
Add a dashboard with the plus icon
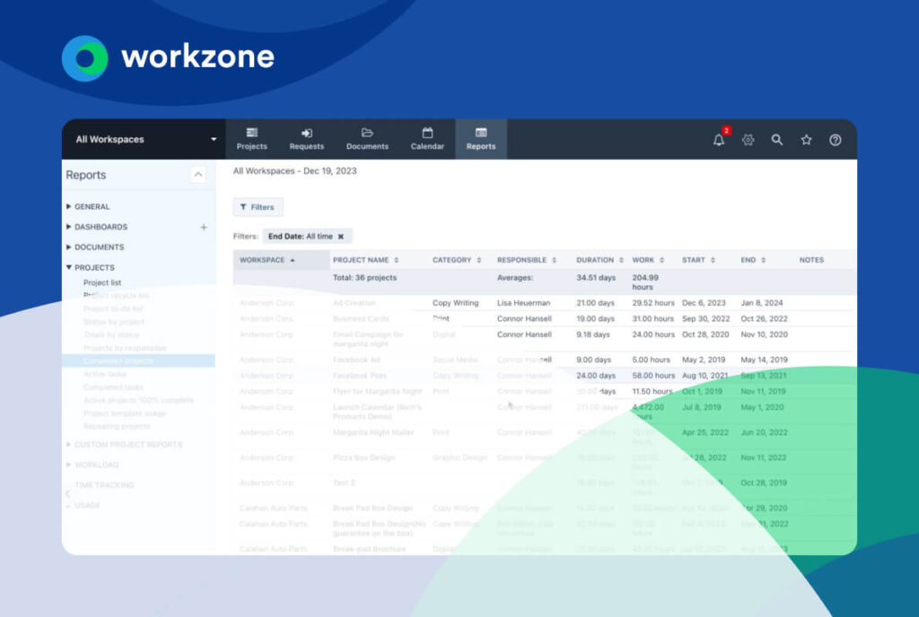click(x=204, y=227)
